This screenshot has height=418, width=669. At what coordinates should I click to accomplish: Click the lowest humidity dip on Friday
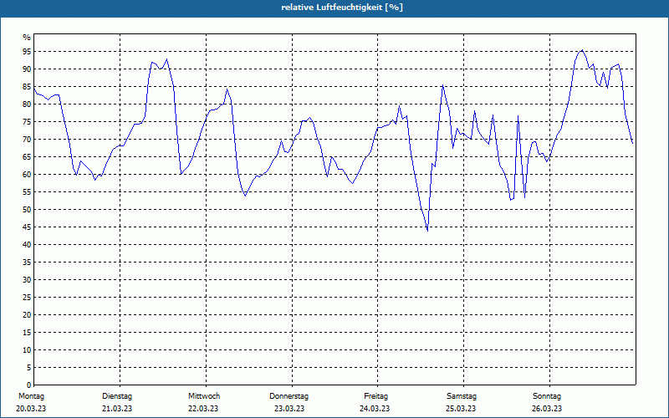427,231
